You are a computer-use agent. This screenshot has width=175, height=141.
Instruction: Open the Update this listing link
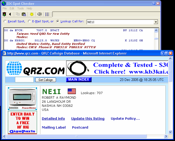(88, 118)
